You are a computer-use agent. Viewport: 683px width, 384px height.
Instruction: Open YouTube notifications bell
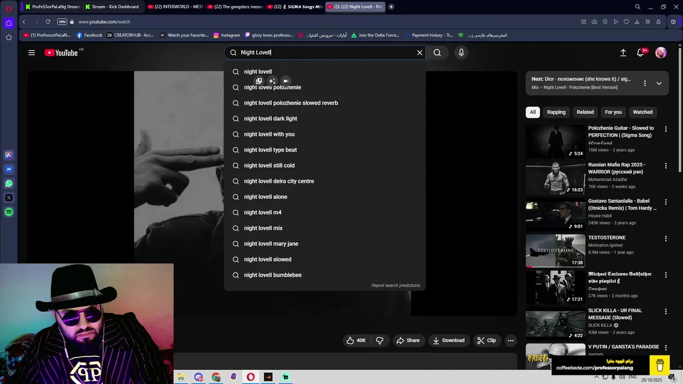coord(641,52)
